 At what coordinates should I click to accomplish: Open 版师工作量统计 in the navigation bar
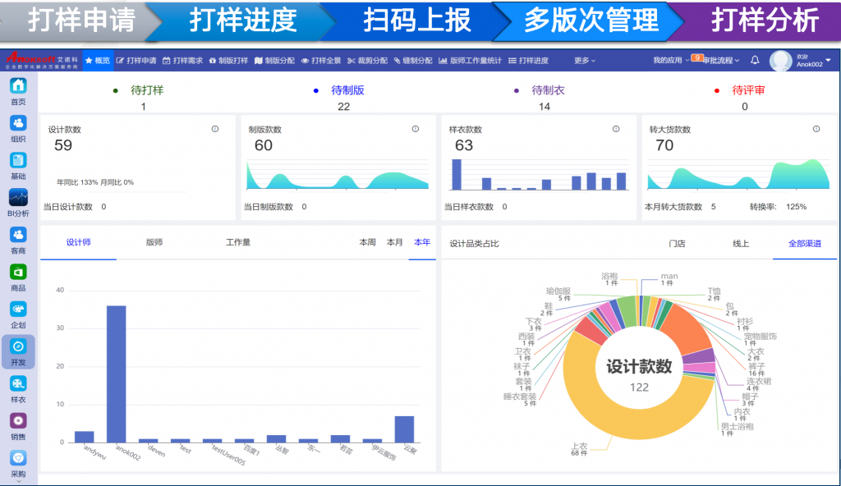click(471, 61)
